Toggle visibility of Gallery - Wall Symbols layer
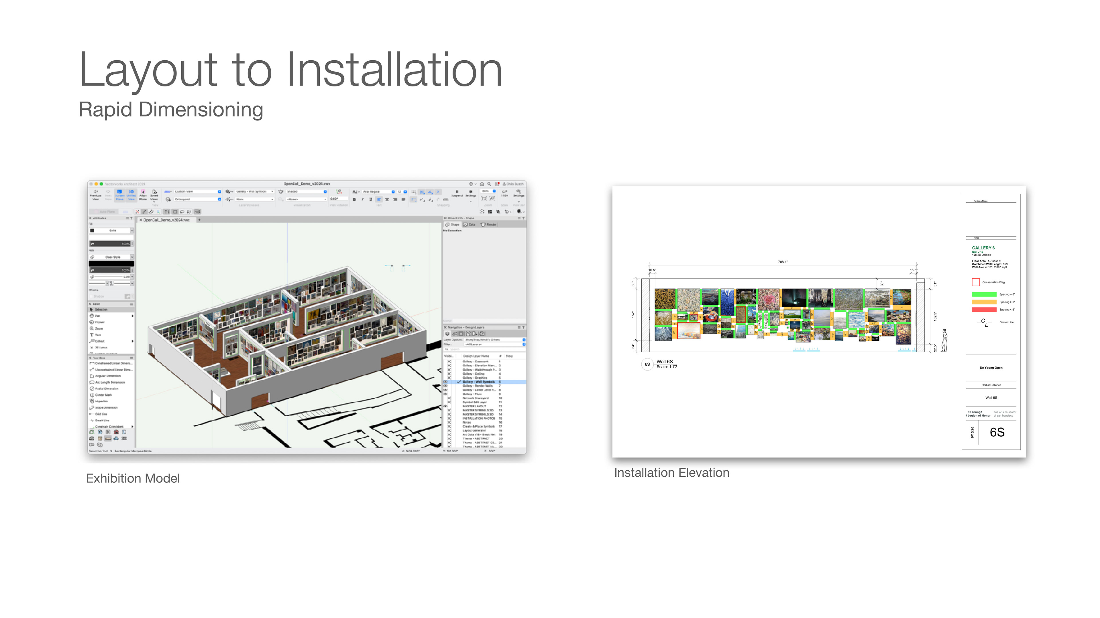 pyautogui.click(x=445, y=382)
